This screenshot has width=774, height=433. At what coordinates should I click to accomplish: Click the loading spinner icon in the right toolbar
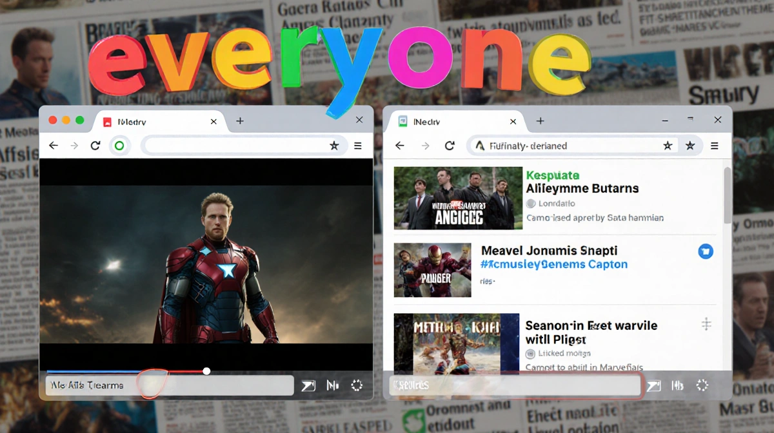point(703,385)
